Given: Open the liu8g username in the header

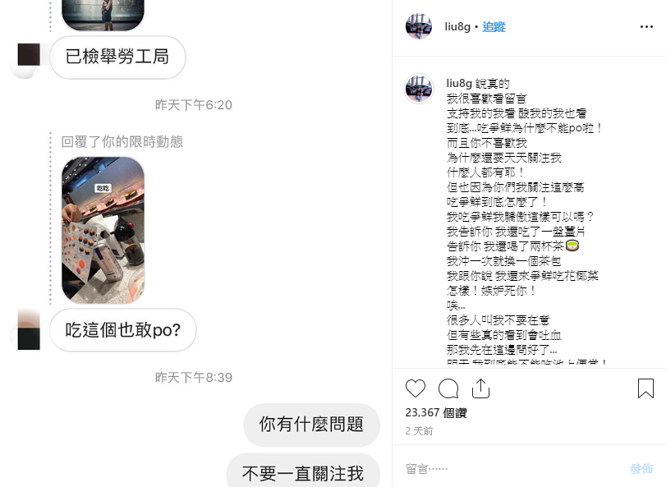Looking at the screenshot, I should coord(457,27).
